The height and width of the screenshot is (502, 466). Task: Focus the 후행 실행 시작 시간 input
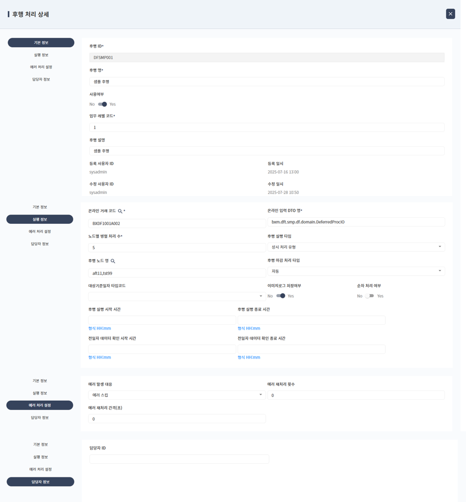coord(162,320)
